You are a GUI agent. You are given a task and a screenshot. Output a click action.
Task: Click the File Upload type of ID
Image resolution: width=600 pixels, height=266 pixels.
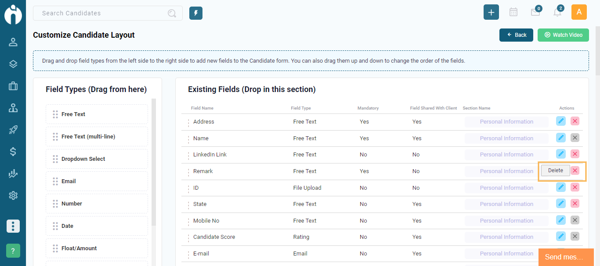307,188
